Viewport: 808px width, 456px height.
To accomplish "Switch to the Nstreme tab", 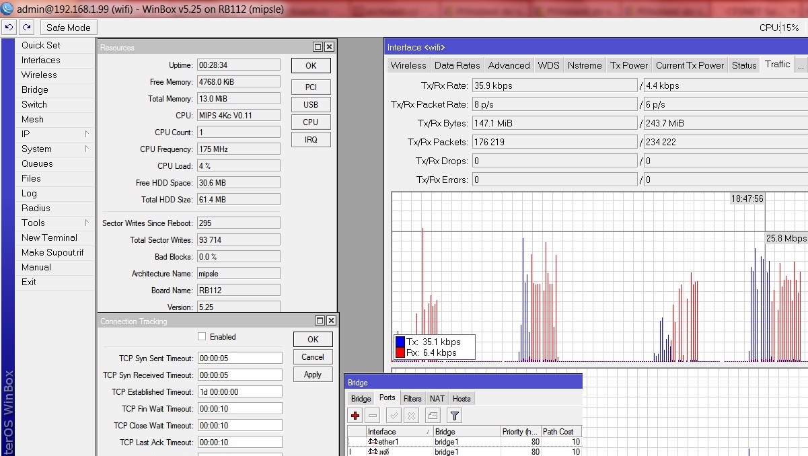I will coord(585,65).
